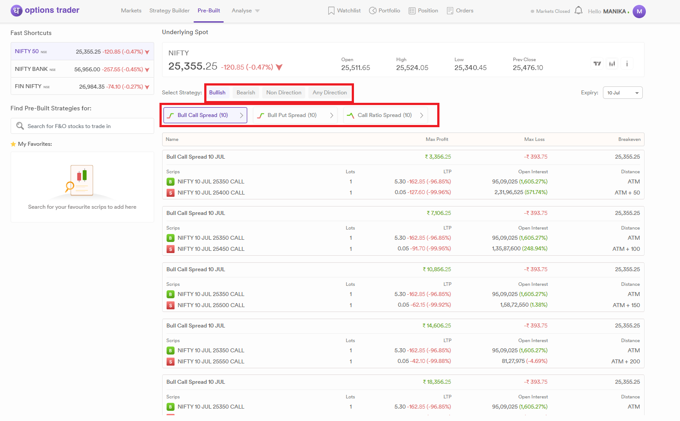Open Bull Call Spread with ₹ 18,356.25 profit
This screenshot has height=421, width=680.
[x=403, y=382]
